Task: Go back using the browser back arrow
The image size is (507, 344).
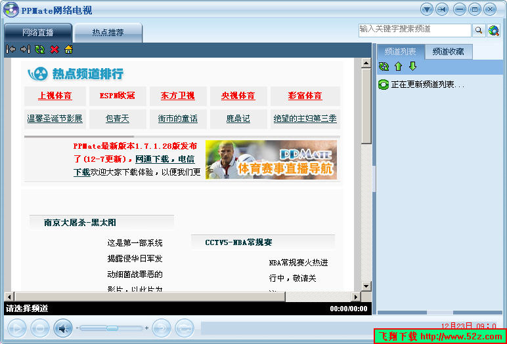Action: click(11, 49)
